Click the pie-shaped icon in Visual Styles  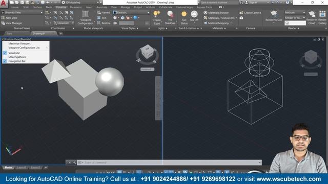[115, 18]
